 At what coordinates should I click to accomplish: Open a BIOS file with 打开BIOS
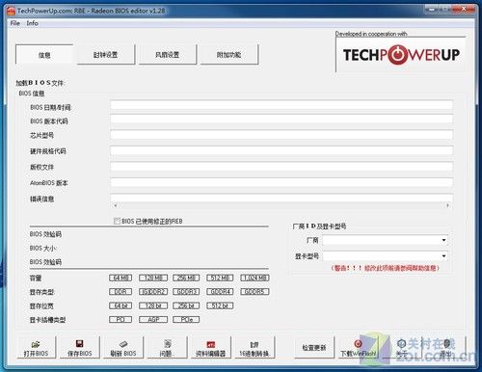36,348
